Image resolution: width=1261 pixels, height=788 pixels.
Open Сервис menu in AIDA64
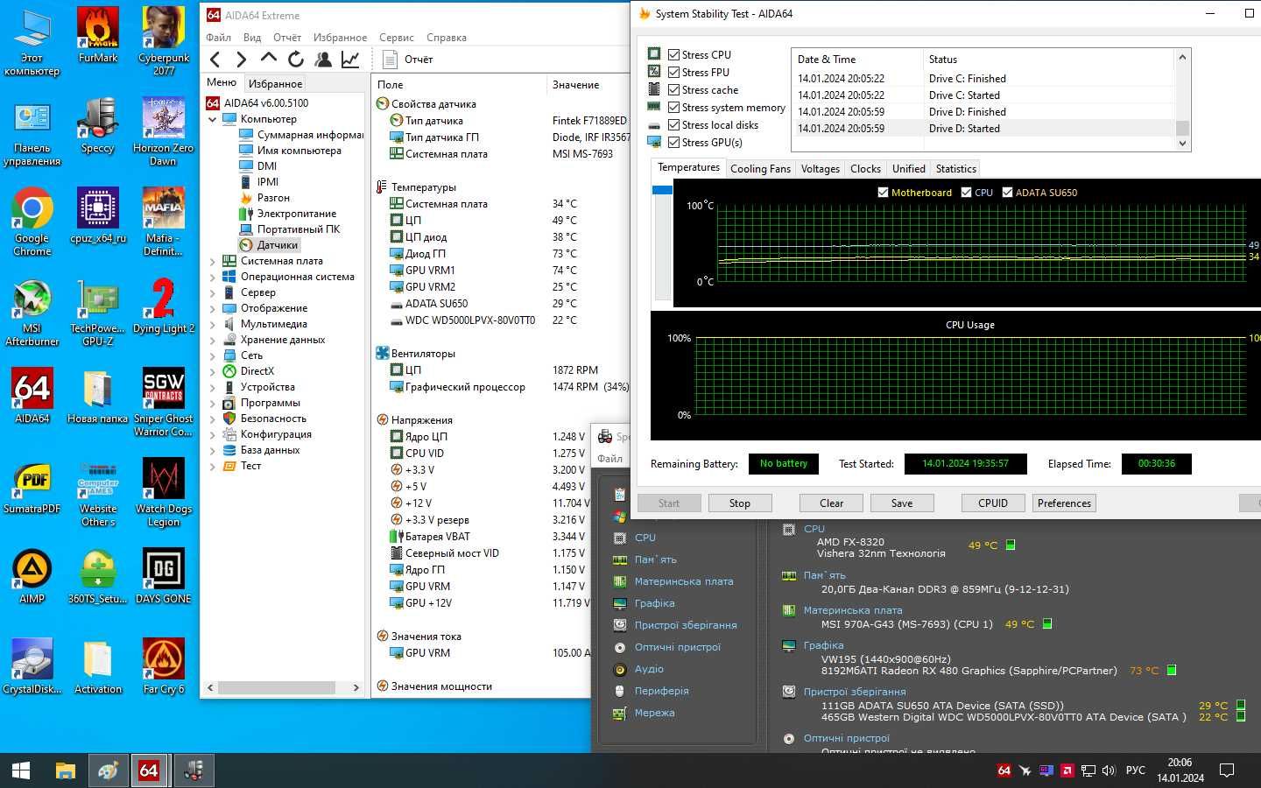[397, 38]
